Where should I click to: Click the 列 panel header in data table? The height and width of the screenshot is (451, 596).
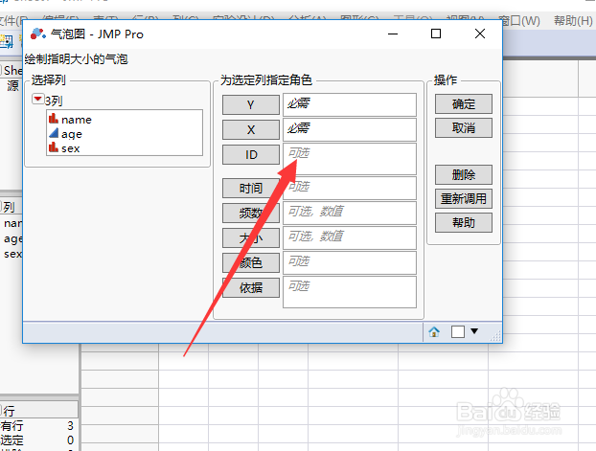[x=10, y=207]
